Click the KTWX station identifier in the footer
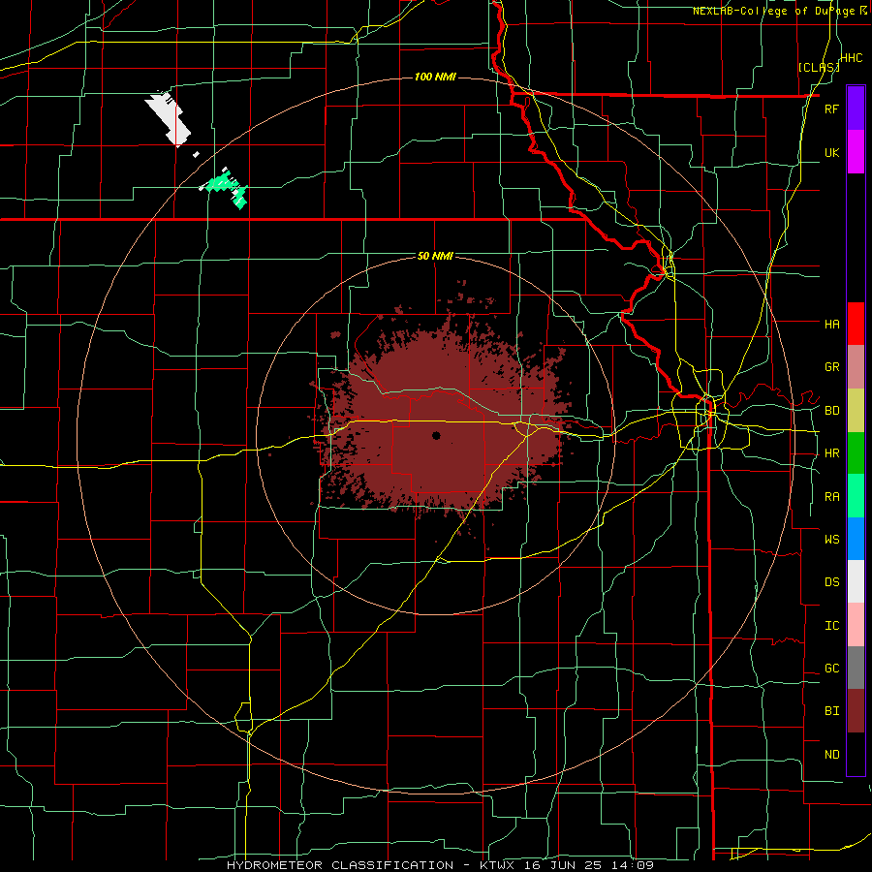Image resolution: width=872 pixels, height=872 pixels. (x=495, y=865)
